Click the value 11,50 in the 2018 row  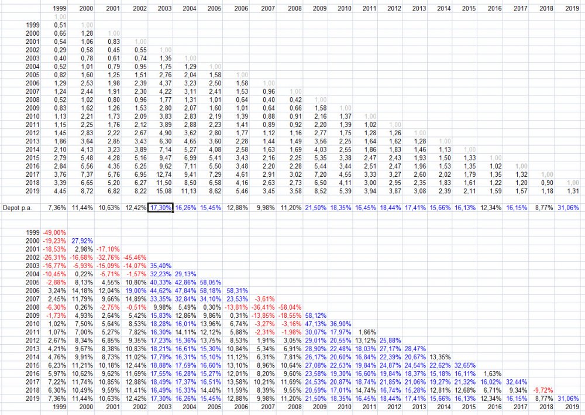164,183
